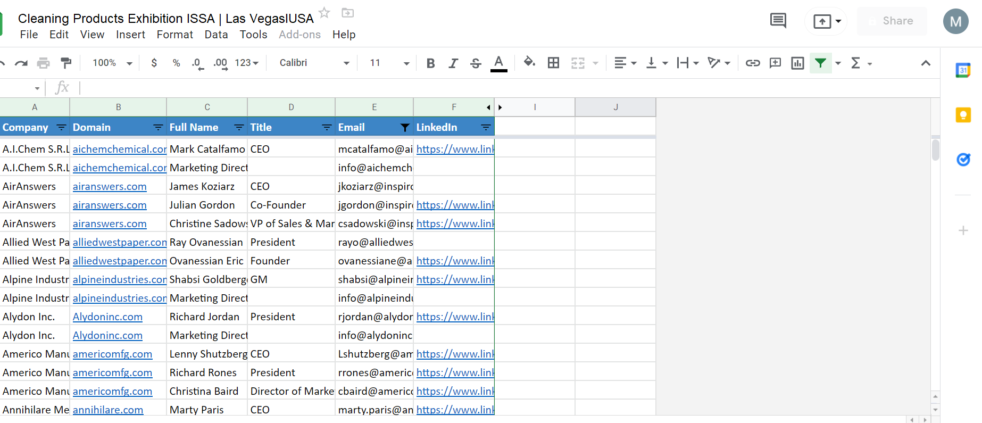
Task: Open LinkedIn link in Mark Catalfamo row
Action: [455, 150]
